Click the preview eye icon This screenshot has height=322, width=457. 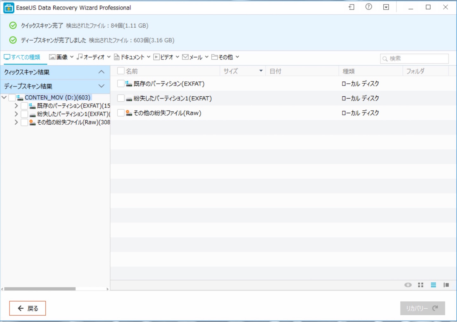click(x=408, y=285)
